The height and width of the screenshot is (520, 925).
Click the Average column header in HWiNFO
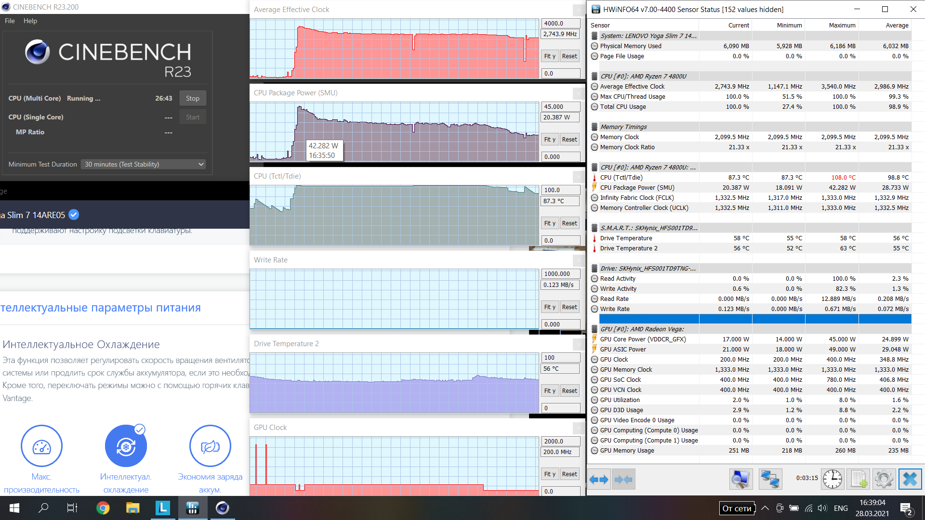coord(897,25)
